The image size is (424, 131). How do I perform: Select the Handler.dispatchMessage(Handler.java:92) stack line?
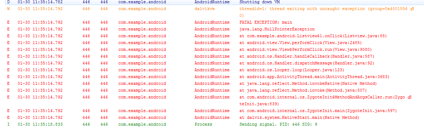click(x=307, y=63)
